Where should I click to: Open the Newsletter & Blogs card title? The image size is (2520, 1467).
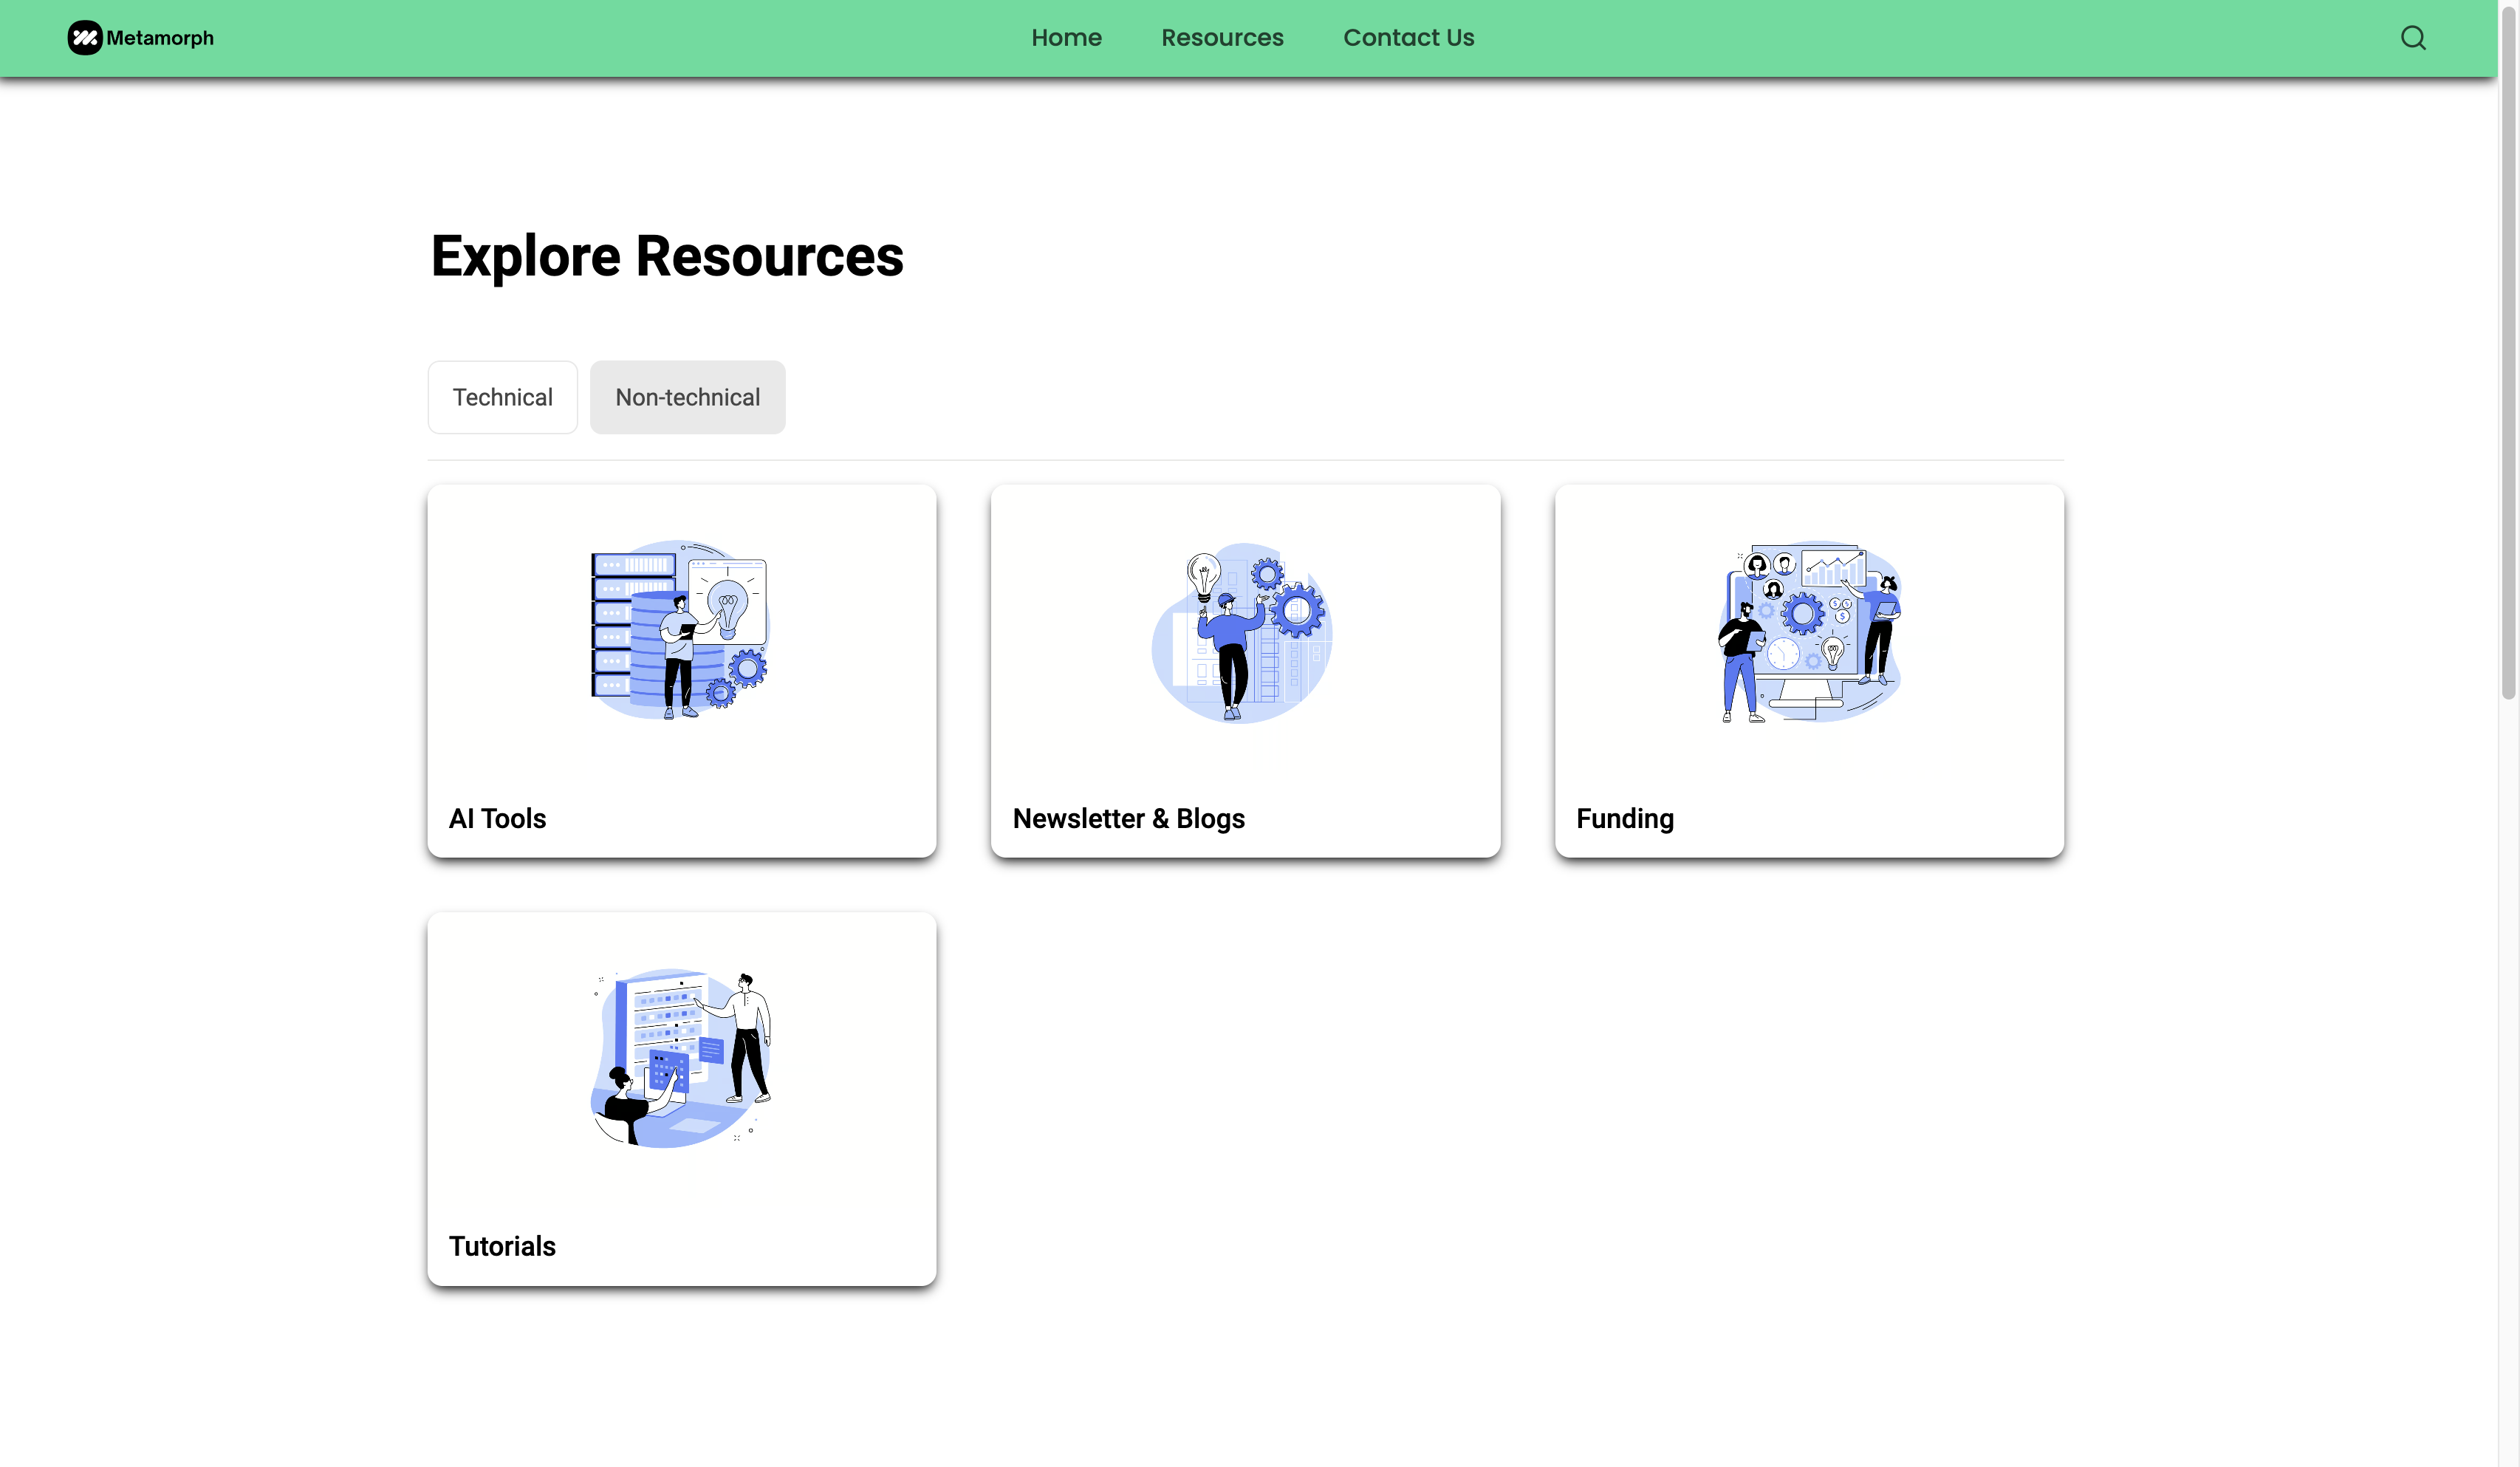pyautogui.click(x=1128, y=818)
